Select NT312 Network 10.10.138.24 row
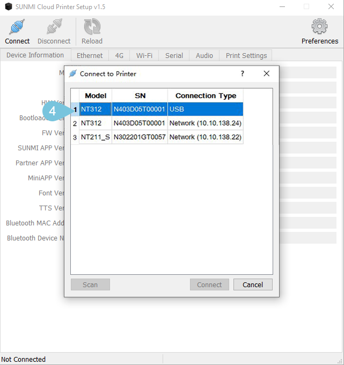The image size is (344, 365). click(161, 123)
